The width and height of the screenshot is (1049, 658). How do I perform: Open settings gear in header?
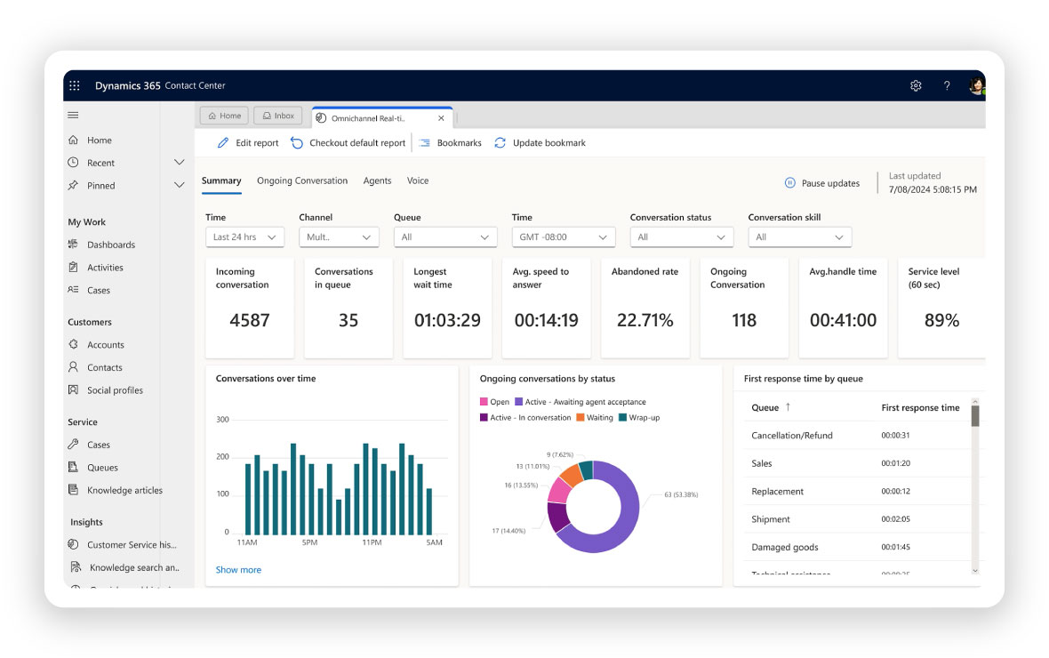pyautogui.click(x=916, y=85)
